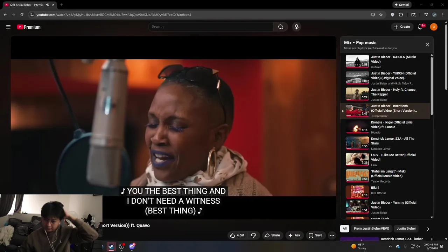Image resolution: width=448 pixels, height=252 pixels.
Task: Play Holy ft. Chance The Rapper
Action: [x=385, y=94]
